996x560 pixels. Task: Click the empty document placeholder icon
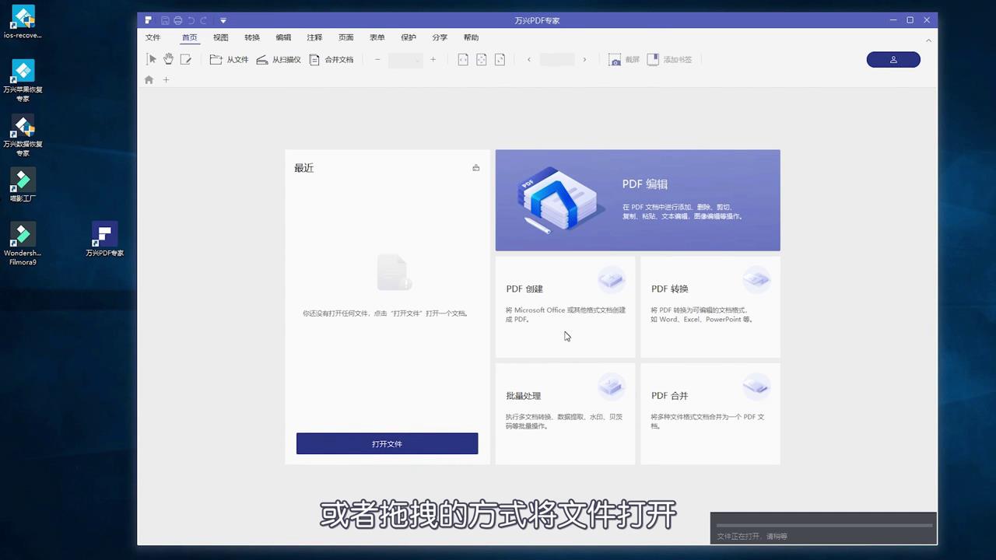(394, 272)
